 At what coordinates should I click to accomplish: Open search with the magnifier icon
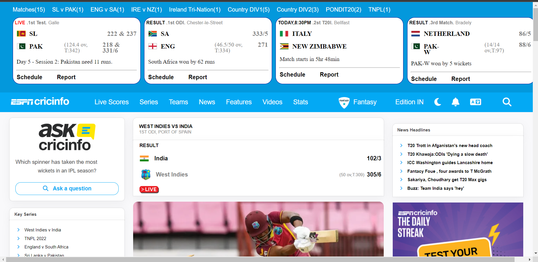pos(507,102)
